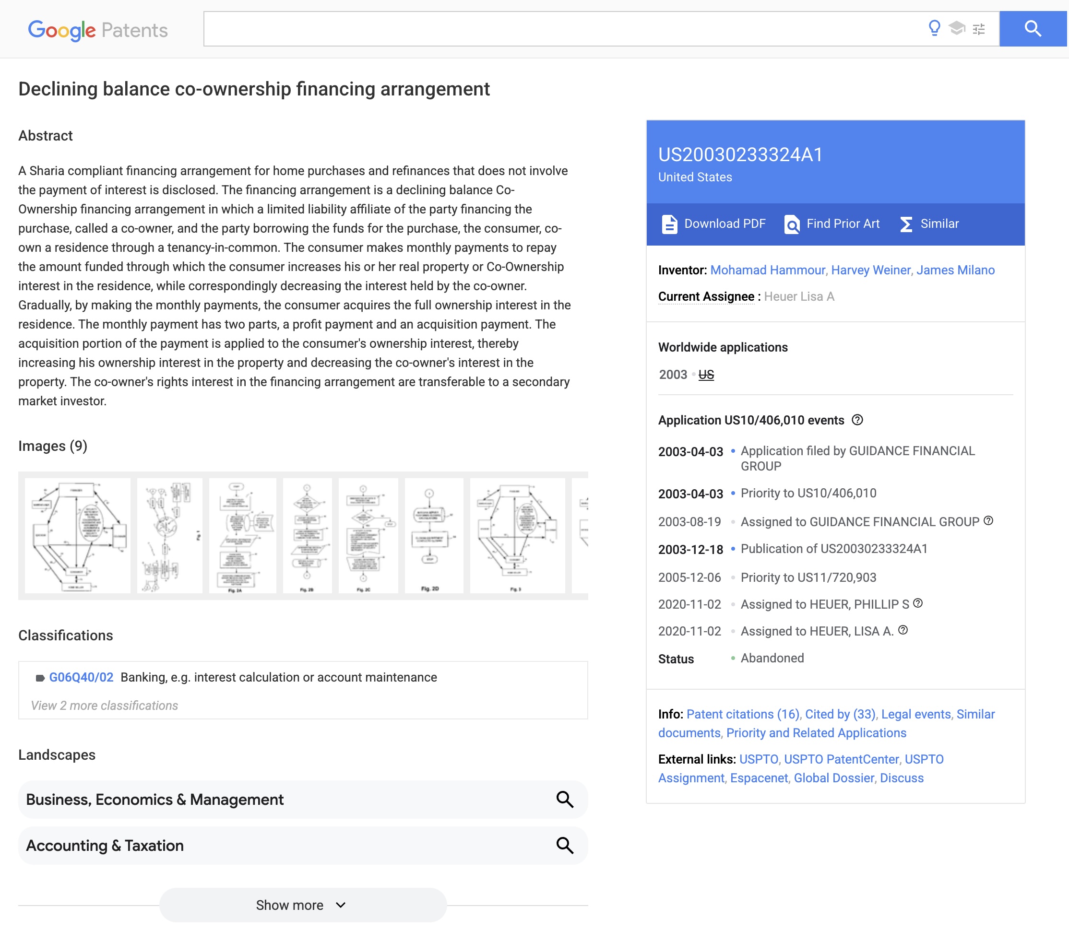
Task: Click Priority to US11/720,903 event text
Action: [808, 577]
